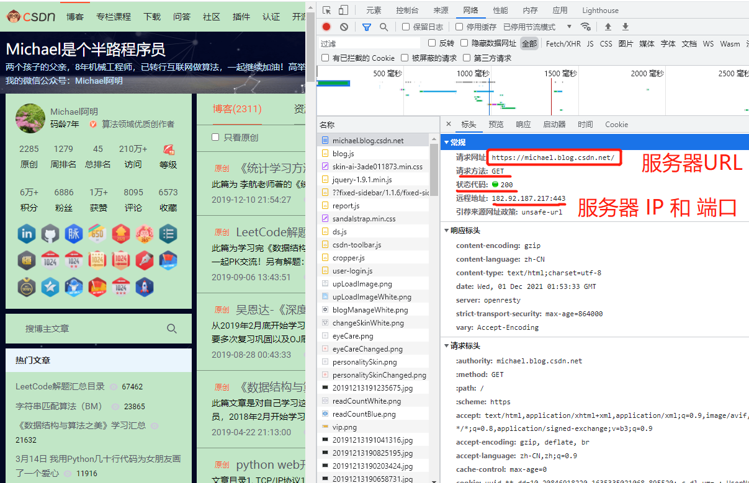
Task: Click the Michael阿明 avatar photo
Action: (x=30, y=118)
